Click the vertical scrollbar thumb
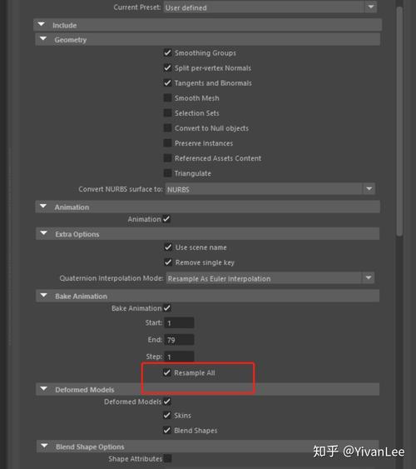Screen dimensions: 416x469 tap(399, 121)
